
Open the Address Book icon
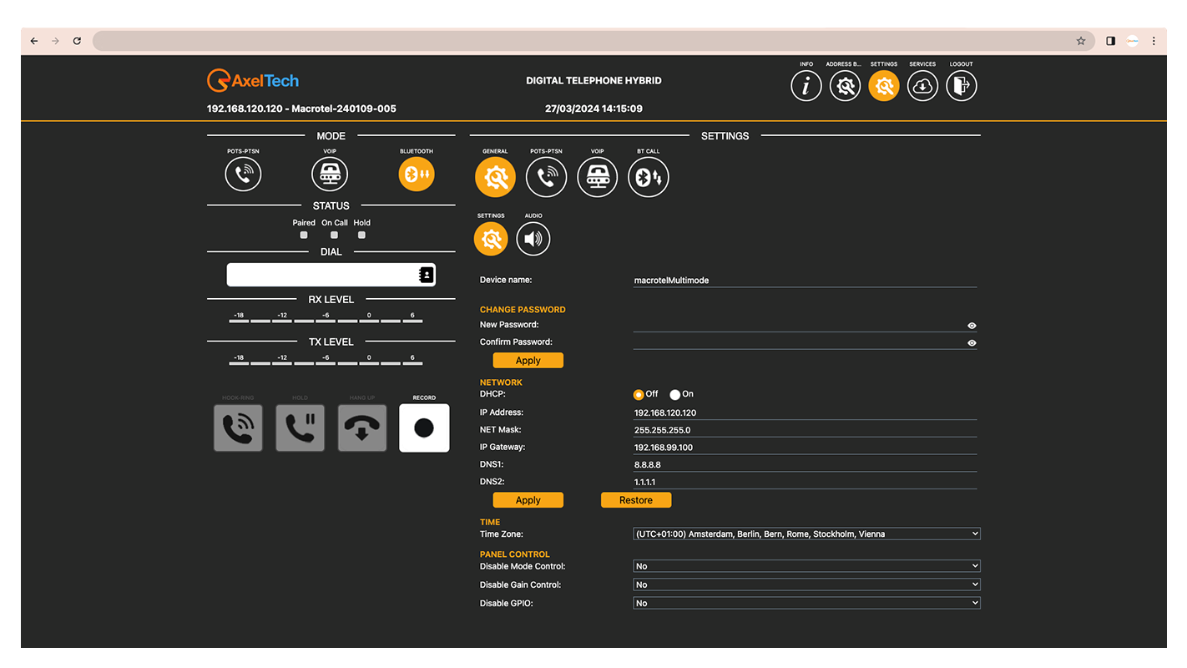coord(845,86)
